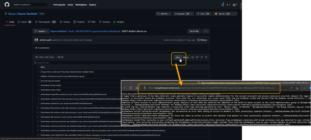Select the Insights tab
This screenshot has width=311, height=140.
click(119, 22)
